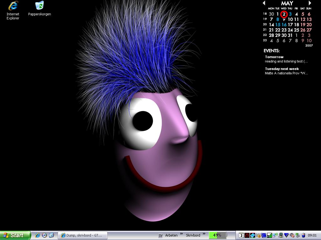The image size is (321, 240).
Task: Click the red 29 tray icon
Action: click(x=247, y=235)
